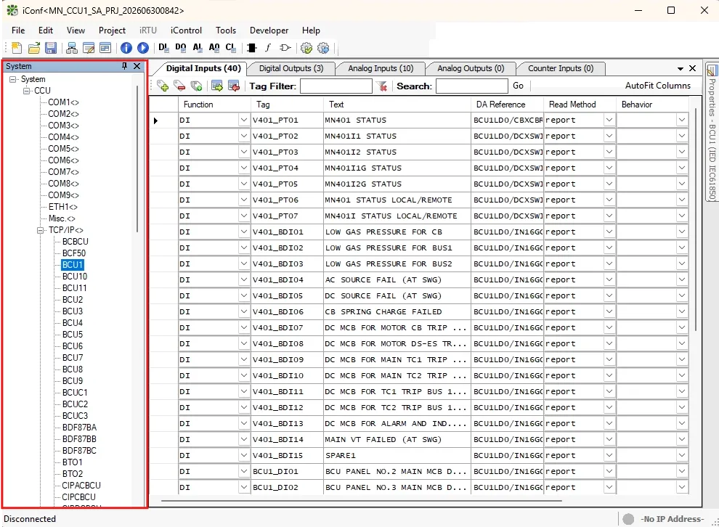Click the DA Reference column header
The width and height of the screenshot is (719, 527).
[x=507, y=105]
